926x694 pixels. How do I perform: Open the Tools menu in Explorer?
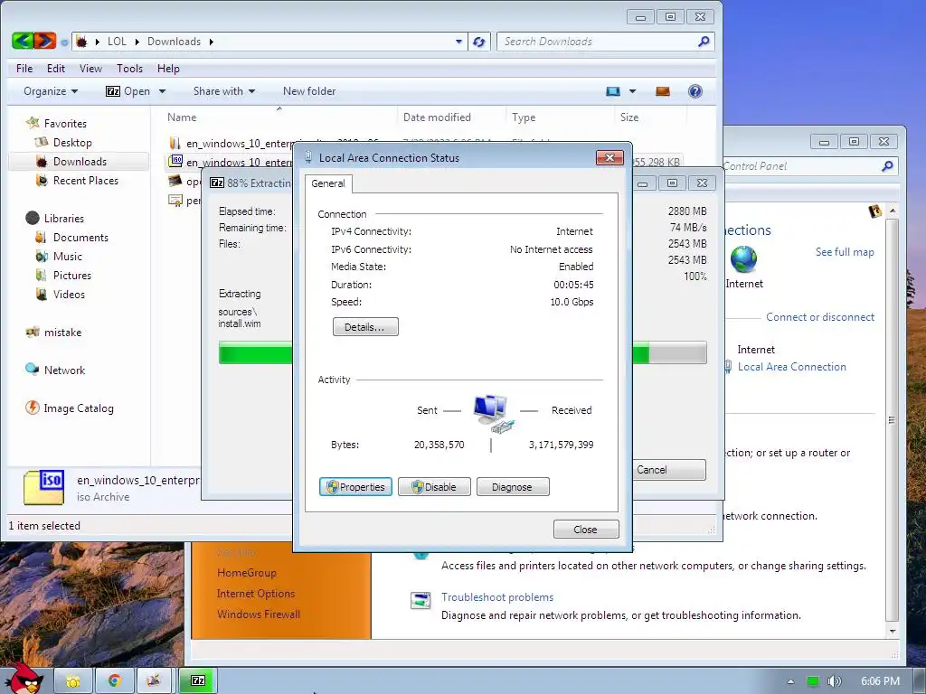coord(129,69)
